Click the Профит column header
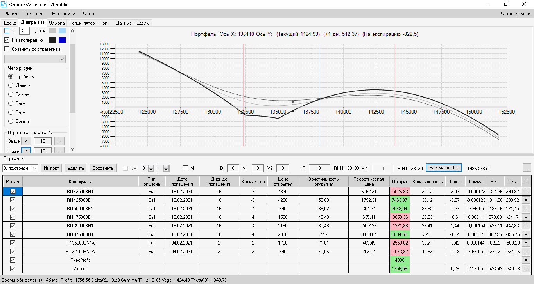This screenshot has width=534, height=284. (400, 182)
